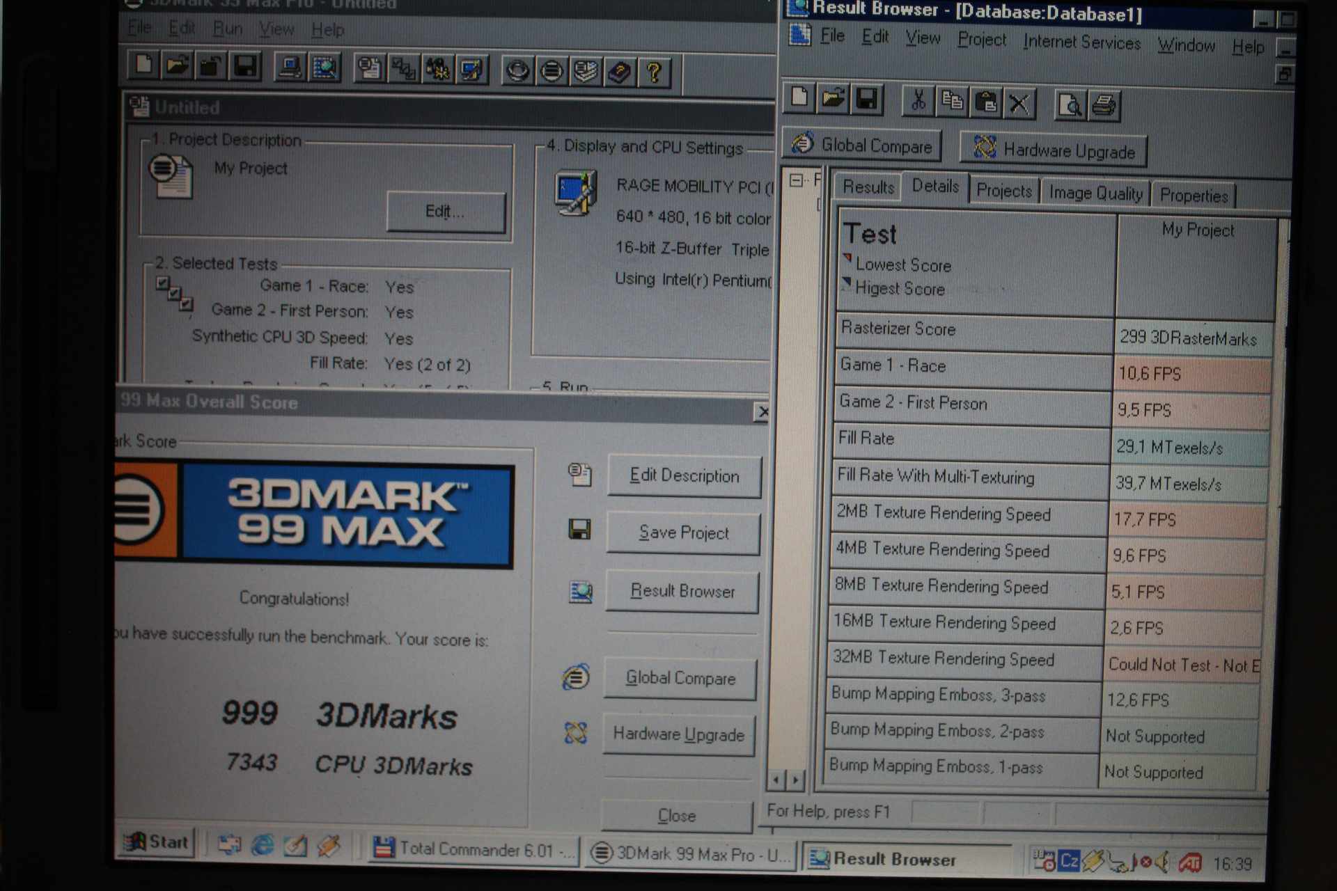Click the floppy-disk Save icon in the 3DMark toolbar
1337x891 pixels.
pos(244,68)
